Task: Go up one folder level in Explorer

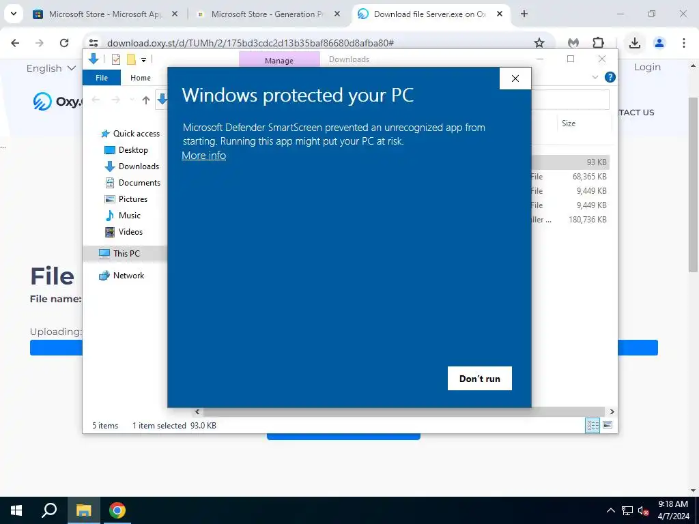Action: point(146,100)
